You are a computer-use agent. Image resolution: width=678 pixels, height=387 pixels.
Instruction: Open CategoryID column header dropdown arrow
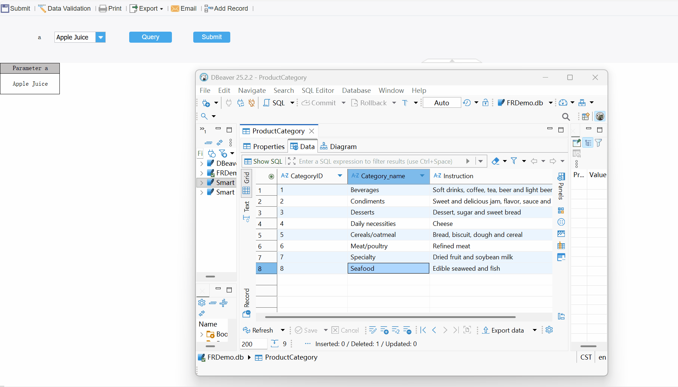click(x=340, y=176)
